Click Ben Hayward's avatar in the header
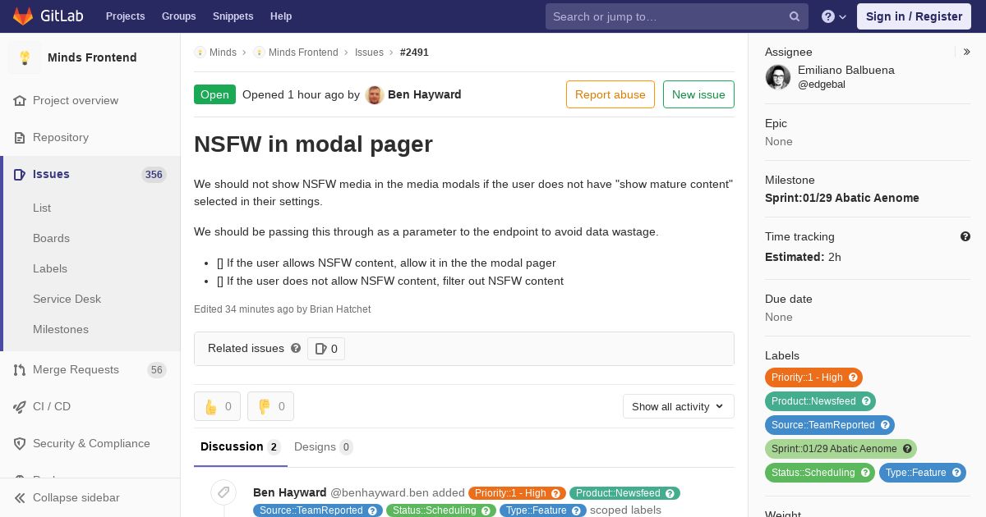Viewport: 986px width, 517px height. (x=375, y=94)
